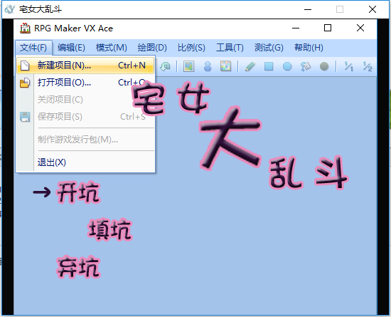Open the 比例(S) menu

click(191, 48)
